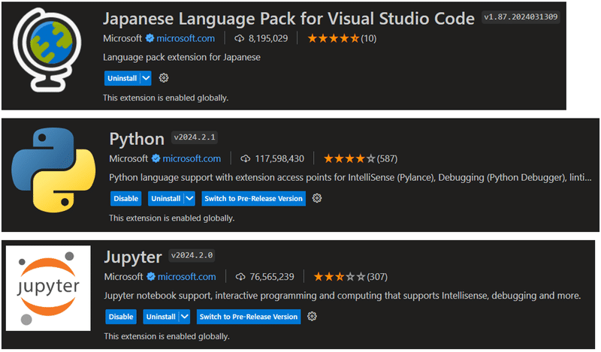Image resolution: width=601 pixels, height=352 pixels.
Task: Uninstall the Jupyter extension
Action: point(161,317)
